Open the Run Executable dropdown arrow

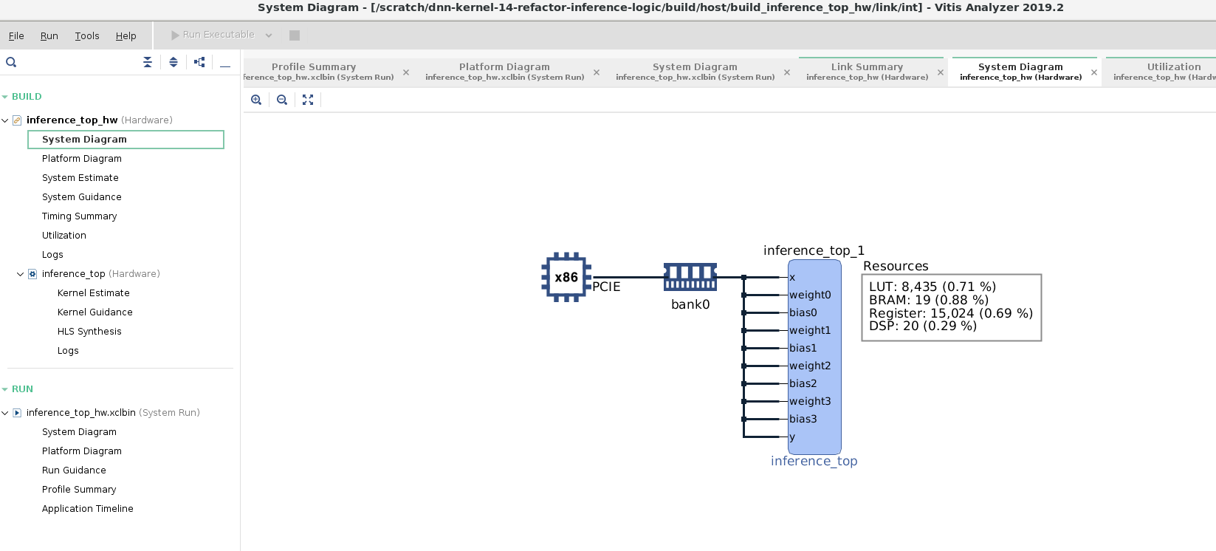point(269,35)
